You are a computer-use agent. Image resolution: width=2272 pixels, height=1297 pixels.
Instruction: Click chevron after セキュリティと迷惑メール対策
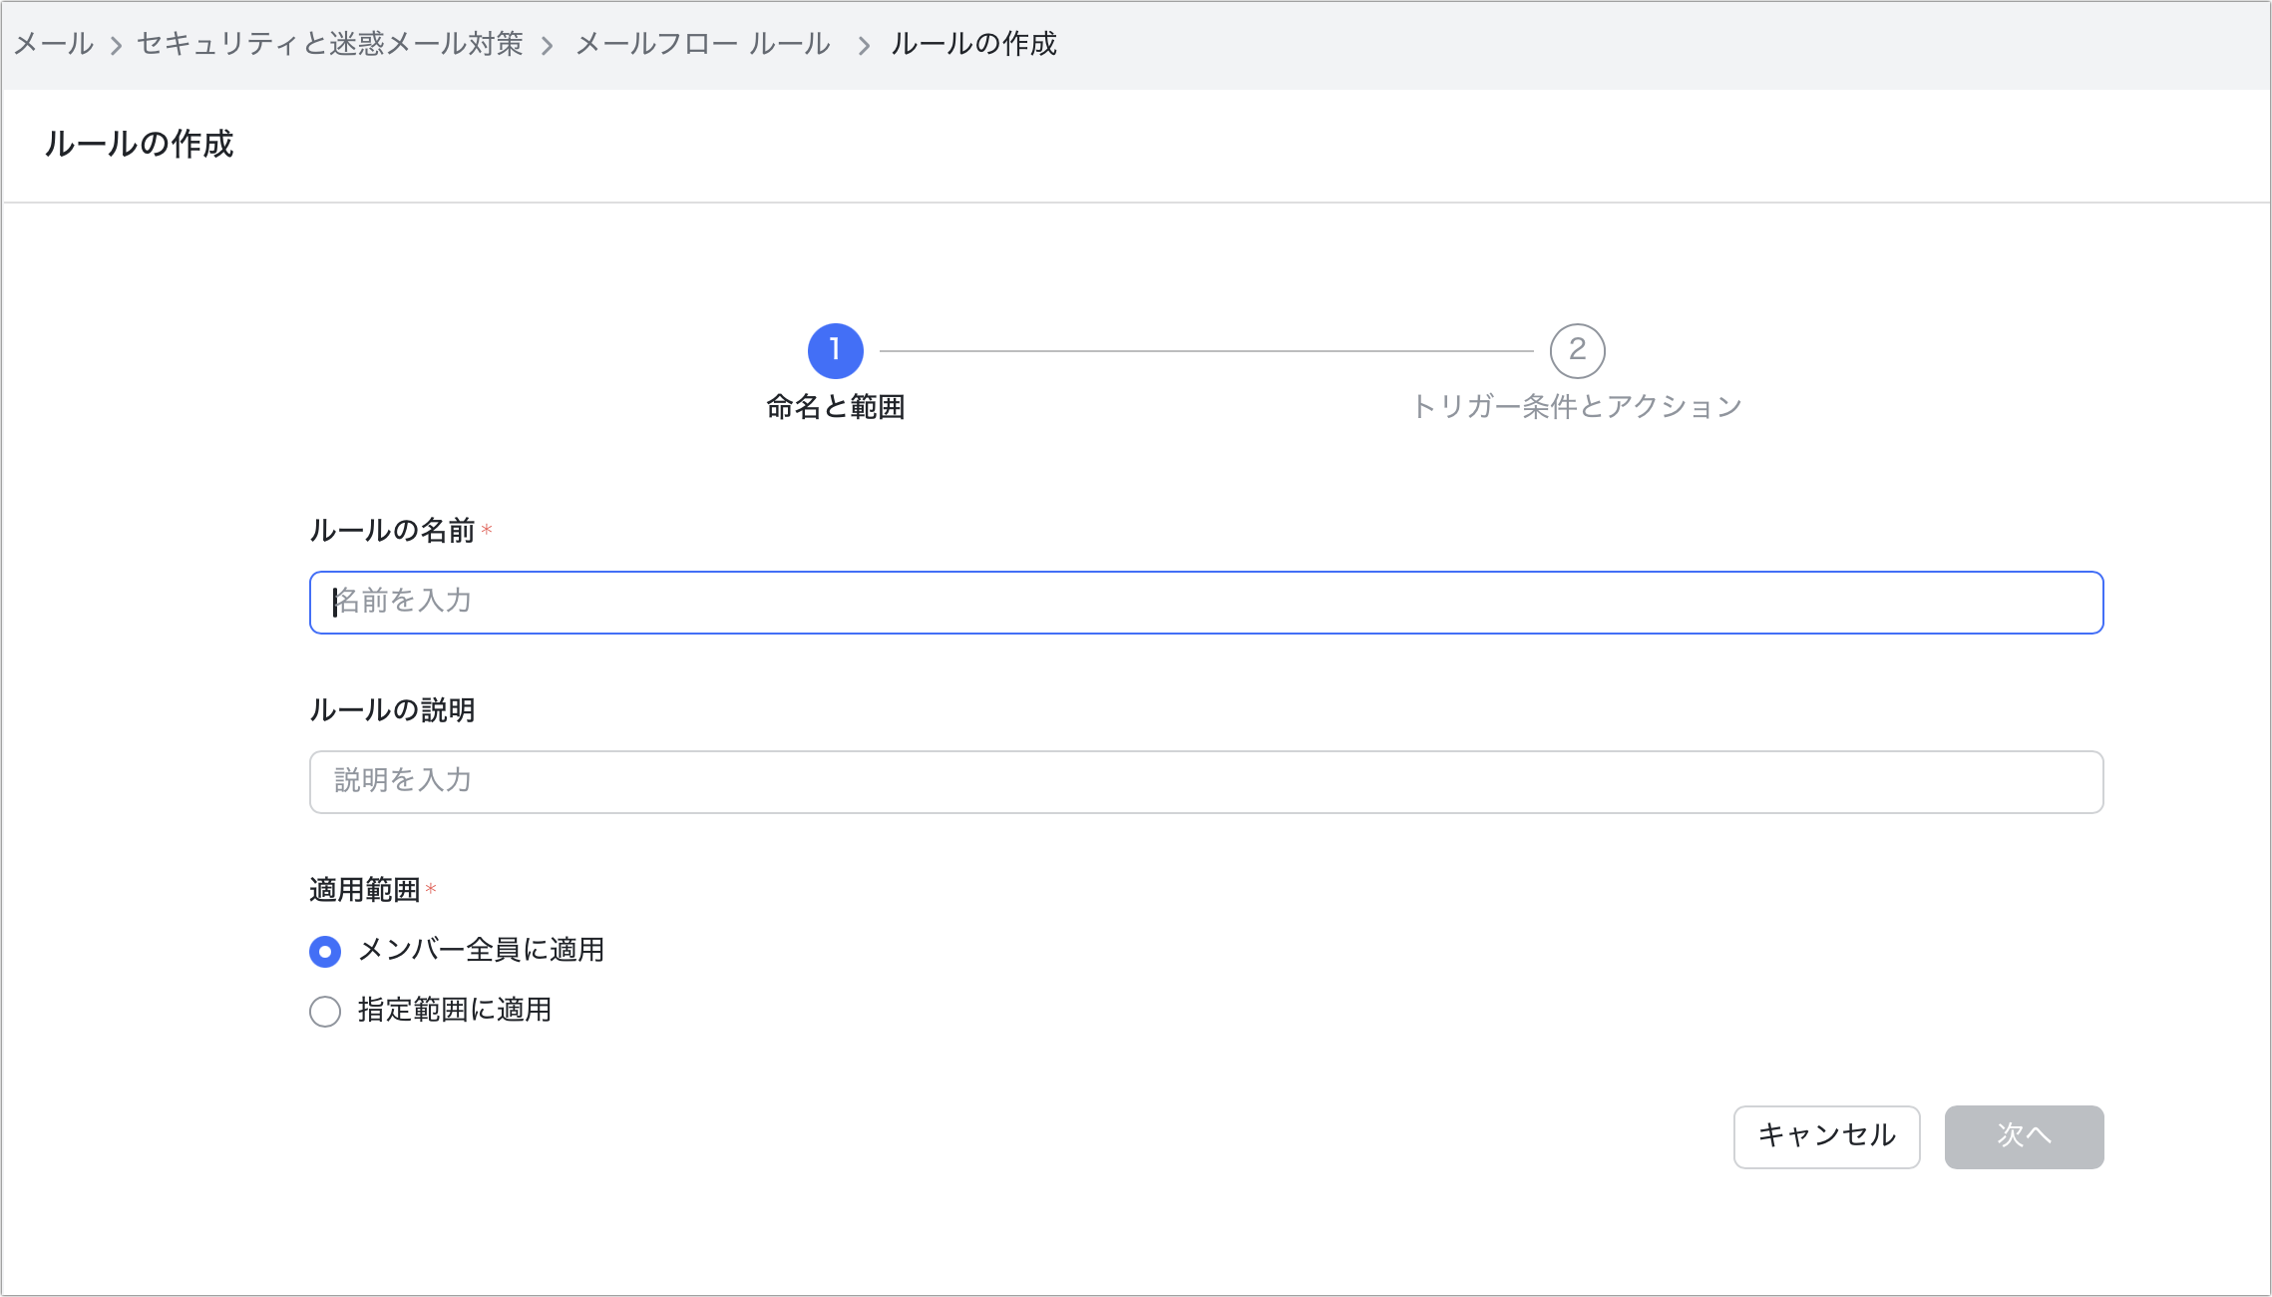click(547, 46)
